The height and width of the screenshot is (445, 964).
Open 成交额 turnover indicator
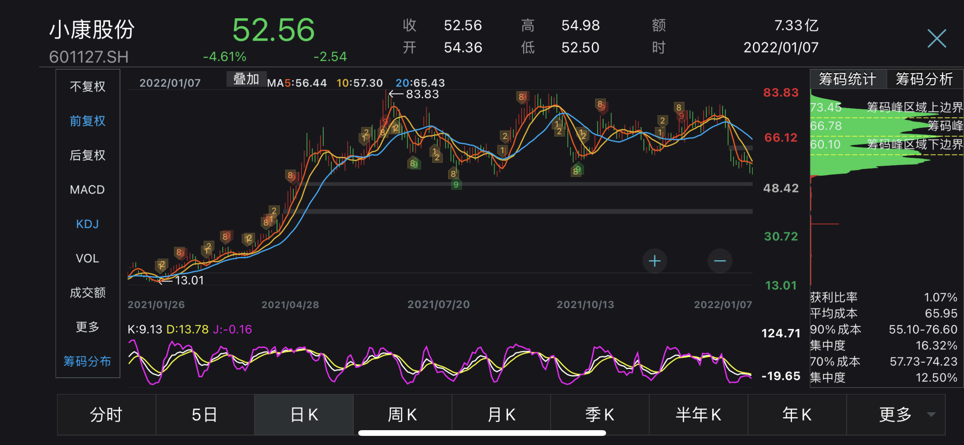click(87, 292)
